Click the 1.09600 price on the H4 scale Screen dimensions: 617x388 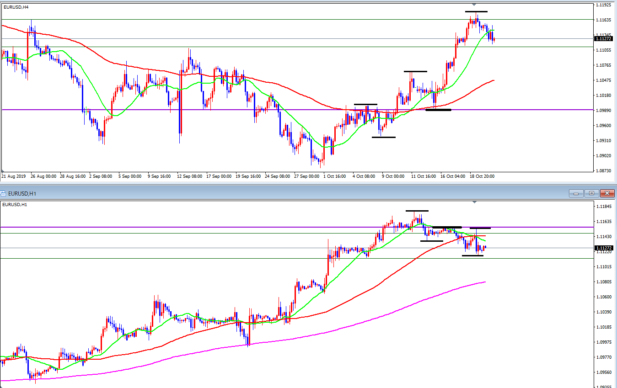pos(604,126)
